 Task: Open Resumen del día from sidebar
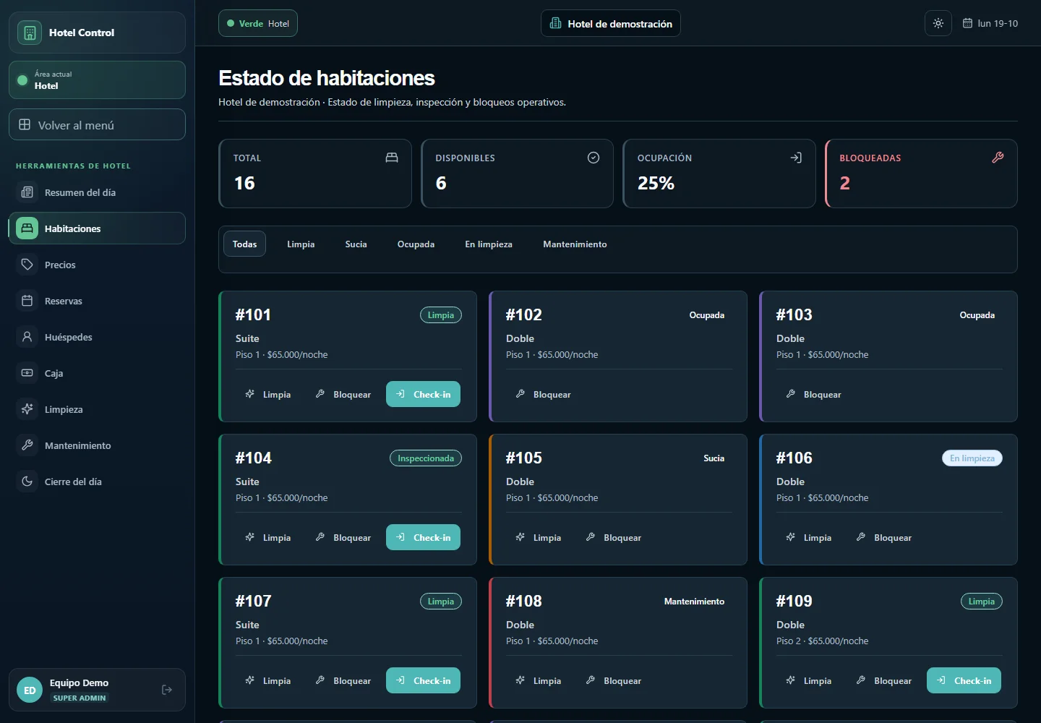point(97,192)
